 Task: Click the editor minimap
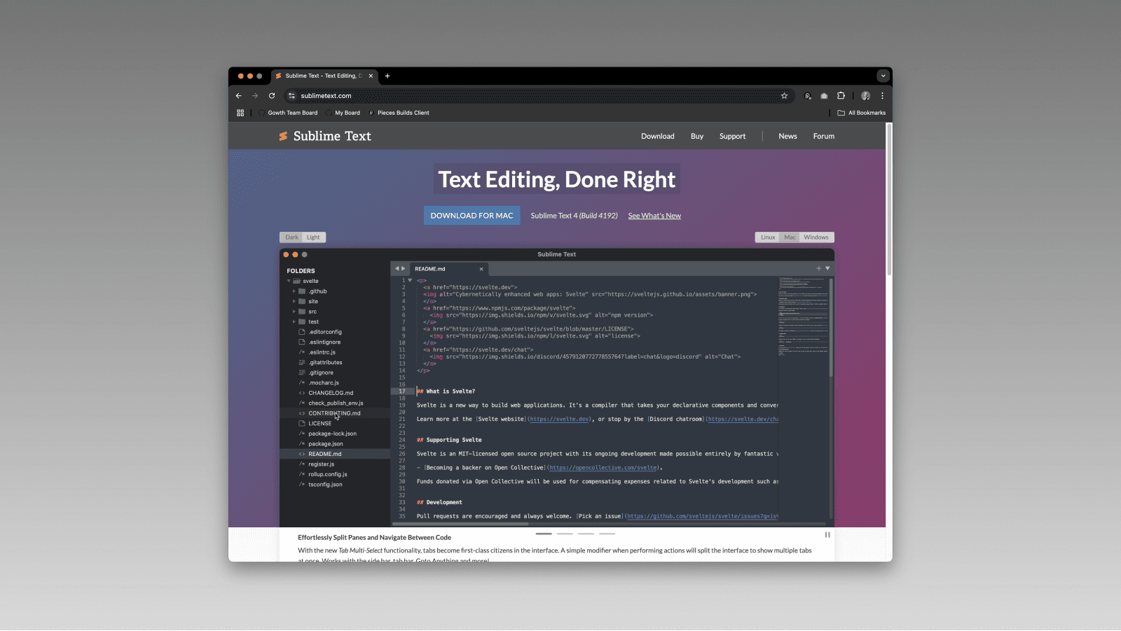[803, 315]
